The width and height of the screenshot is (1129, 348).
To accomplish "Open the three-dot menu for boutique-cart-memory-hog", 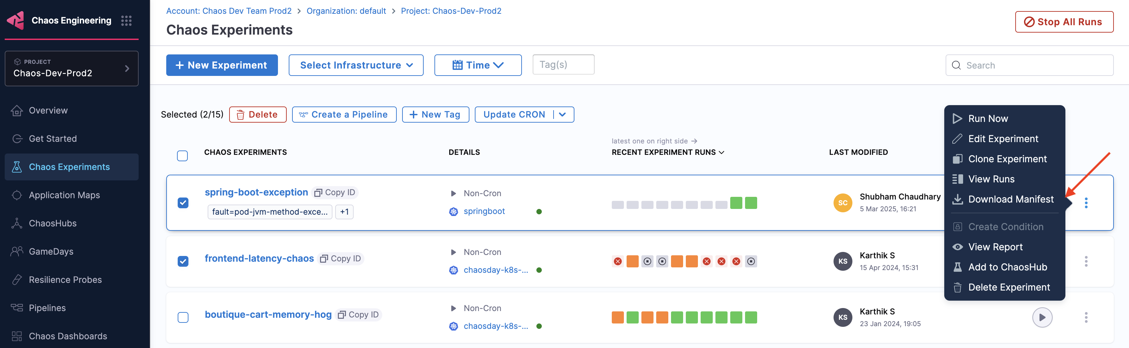I will coord(1086,317).
